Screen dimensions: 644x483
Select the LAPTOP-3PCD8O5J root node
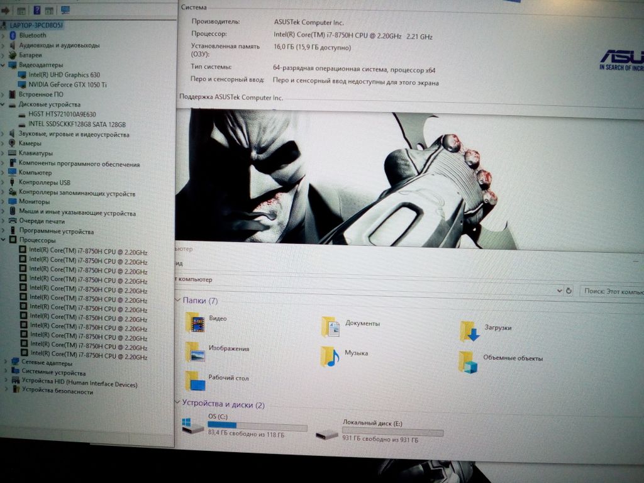tap(36, 25)
